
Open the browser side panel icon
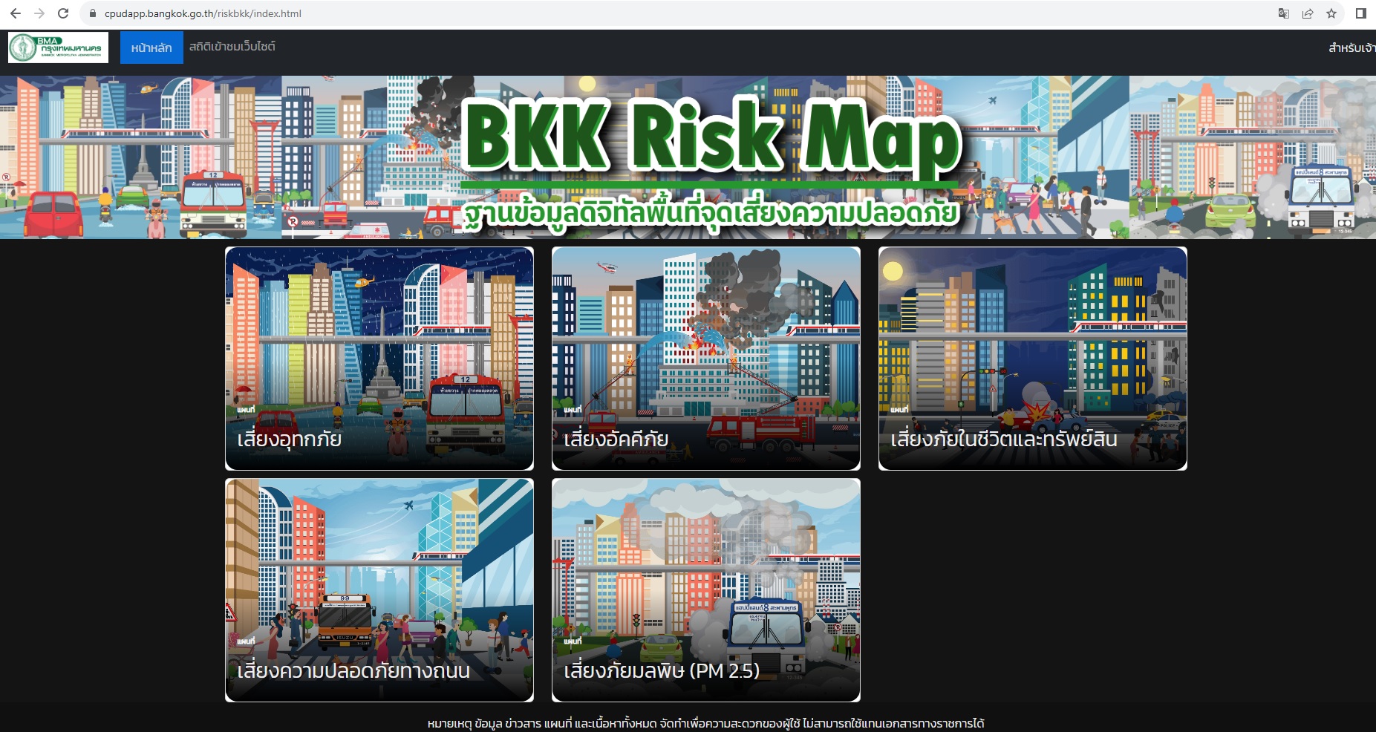pyautogui.click(x=1361, y=13)
